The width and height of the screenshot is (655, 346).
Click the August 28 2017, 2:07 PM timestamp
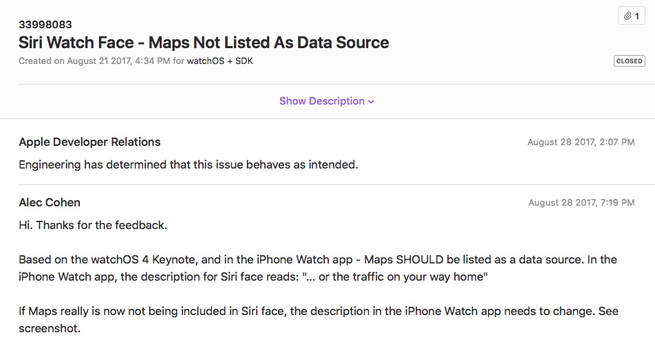(x=581, y=142)
